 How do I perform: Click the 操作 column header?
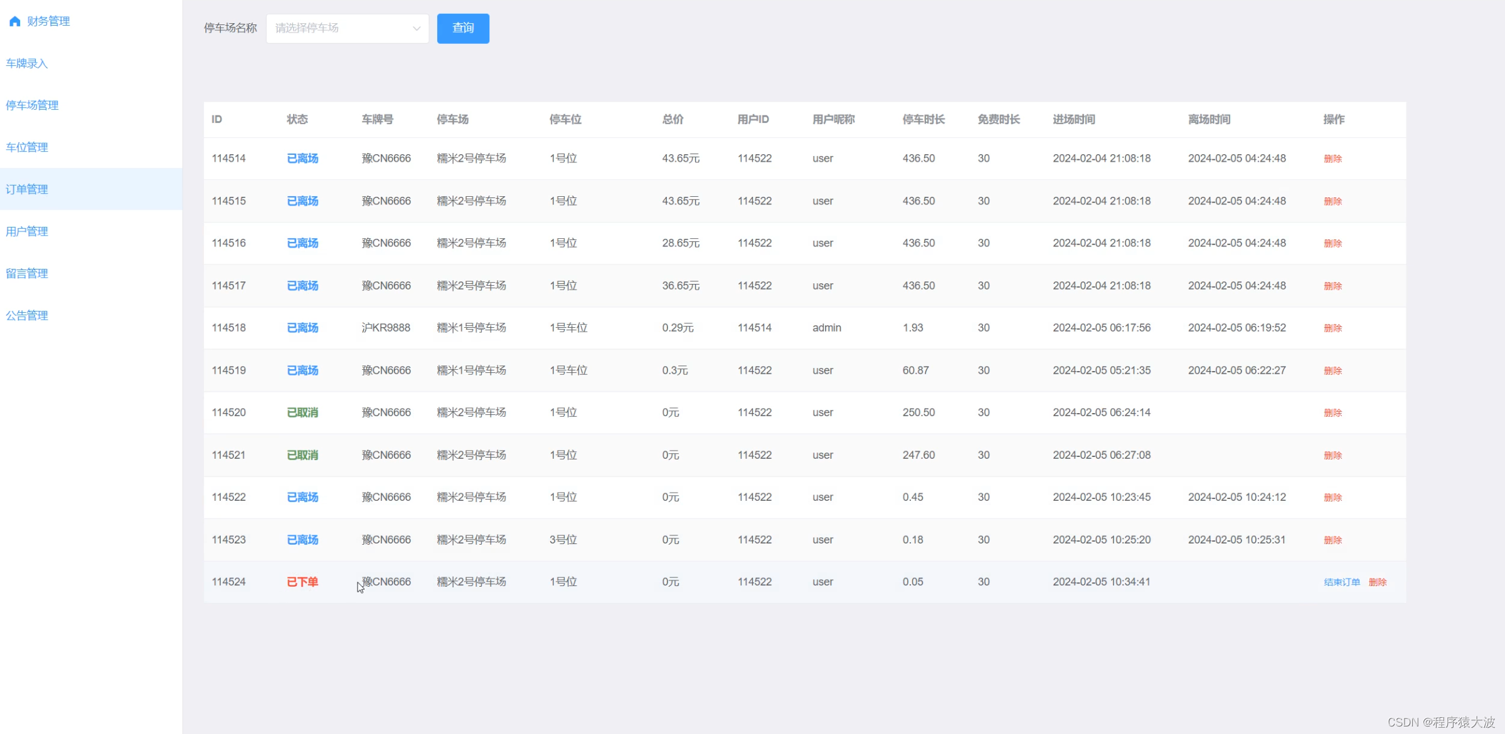click(1334, 119)
